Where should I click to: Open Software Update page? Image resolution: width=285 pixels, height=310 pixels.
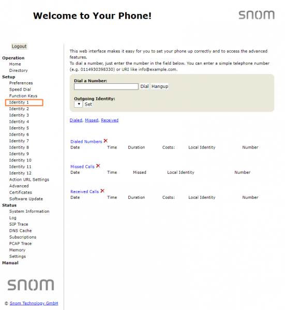(26, 199)
